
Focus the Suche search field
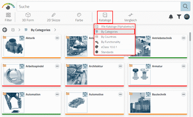(99, 6)
